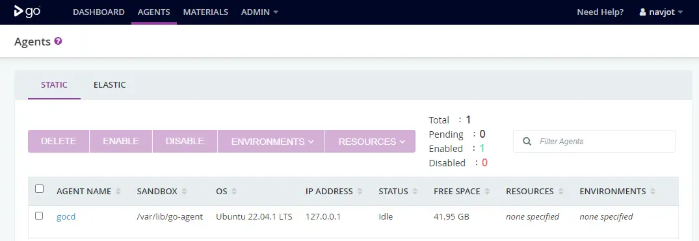The image size is (699, 241).
Task: Click the 41.95 GB free space cell
Action: [451, 217]
